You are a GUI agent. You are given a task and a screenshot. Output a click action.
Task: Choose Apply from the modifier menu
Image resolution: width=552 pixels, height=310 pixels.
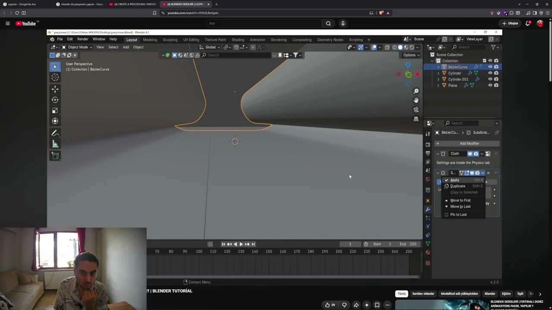click(464, 180)
